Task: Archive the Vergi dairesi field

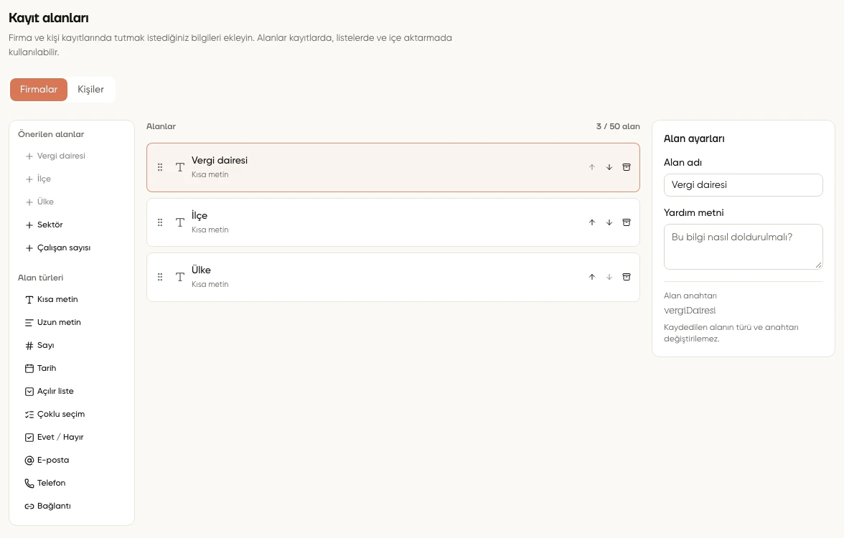Action: click(x=626, y=167)
